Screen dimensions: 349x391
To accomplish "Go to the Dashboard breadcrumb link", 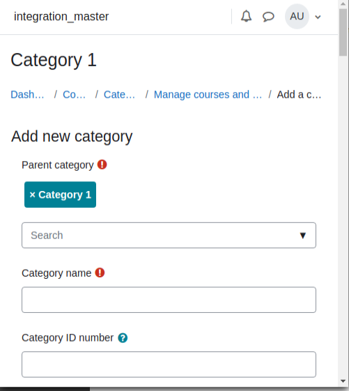I will click(27, 95).
